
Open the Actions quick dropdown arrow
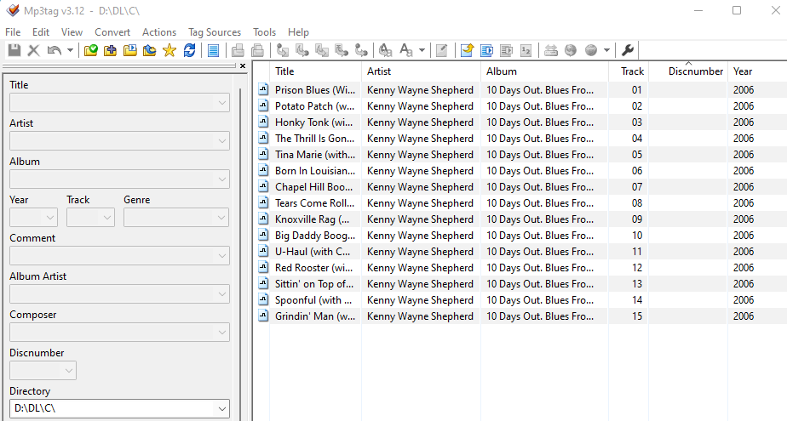[422, 50]
